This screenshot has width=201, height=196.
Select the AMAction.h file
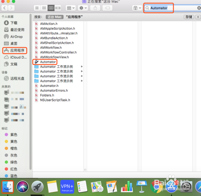click(46, 24)
